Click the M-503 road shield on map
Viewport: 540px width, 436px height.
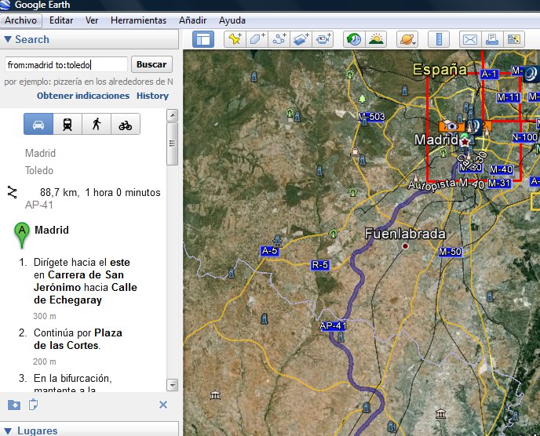[x=371, y=117]
